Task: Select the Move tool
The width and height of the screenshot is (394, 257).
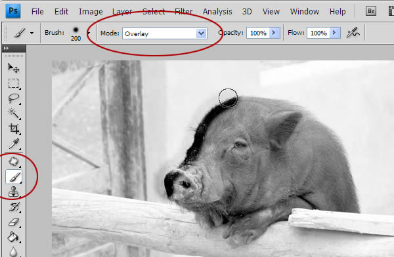Action: click(13, 68)
